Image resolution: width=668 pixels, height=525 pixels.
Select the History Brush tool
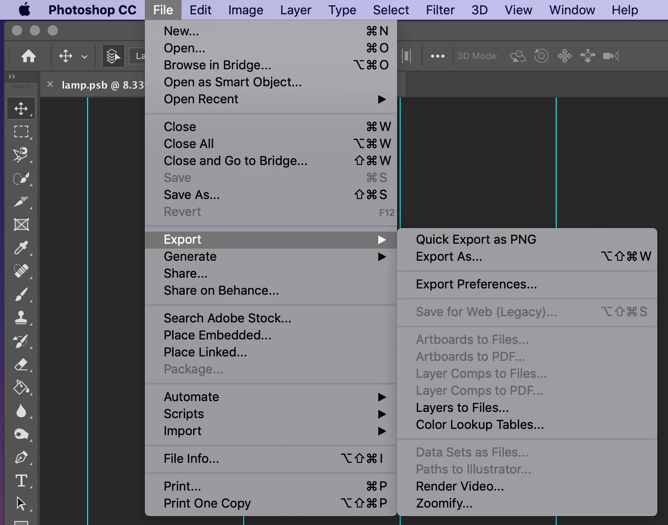(x=21, y=341)
